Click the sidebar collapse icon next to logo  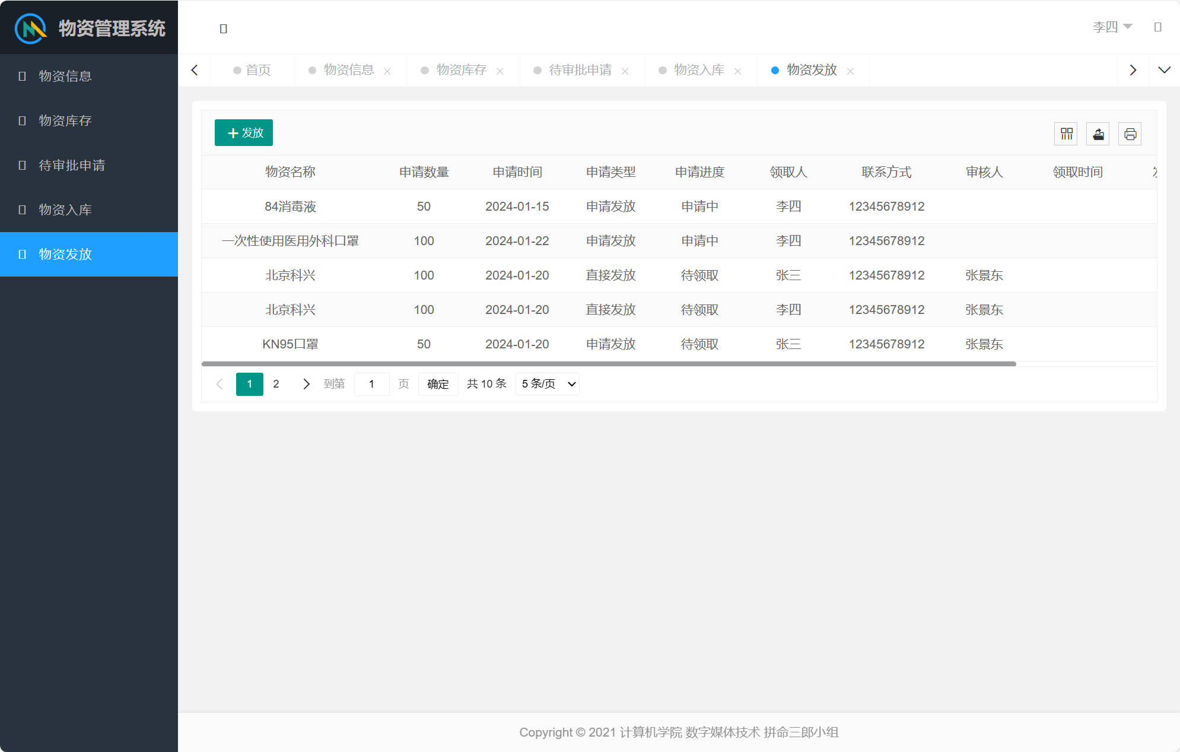click(x=223, y=28)
